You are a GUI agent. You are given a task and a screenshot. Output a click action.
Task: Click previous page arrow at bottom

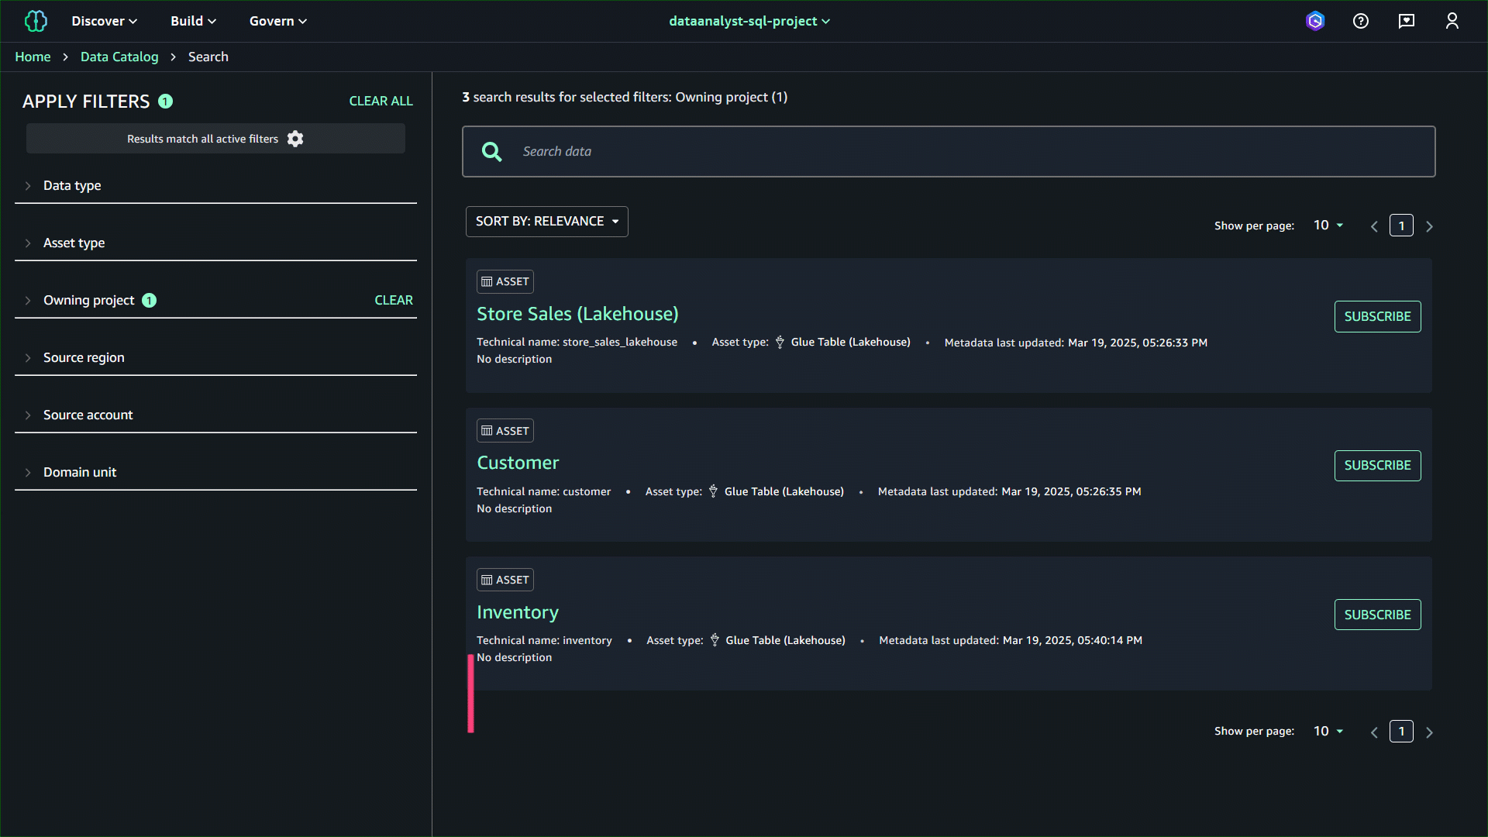pyautogui.click(x=1374, y=732)
